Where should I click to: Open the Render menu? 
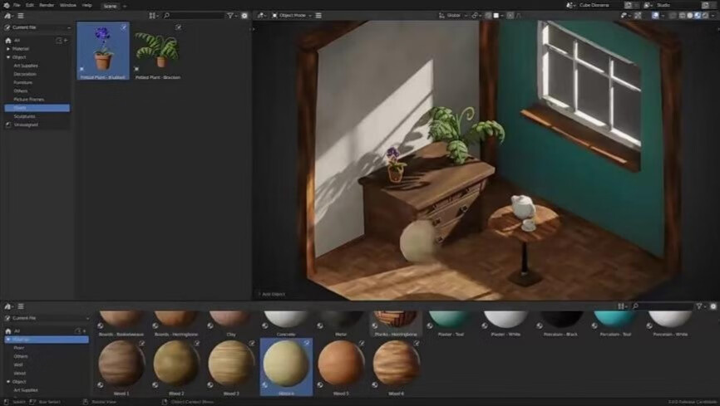pyautogui.click(x=46, y=5)
